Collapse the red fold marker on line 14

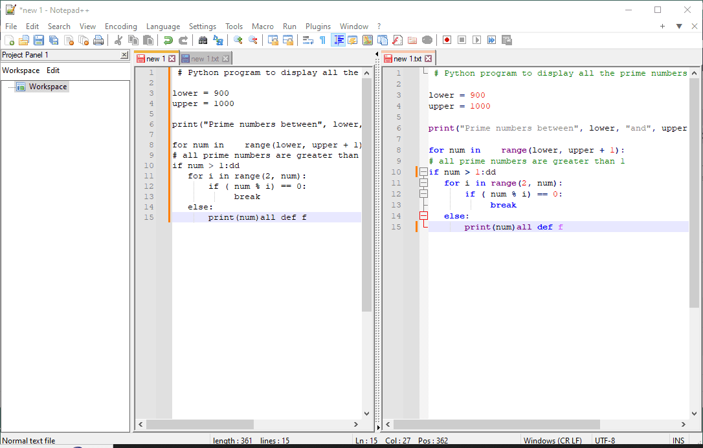point(424,216)
